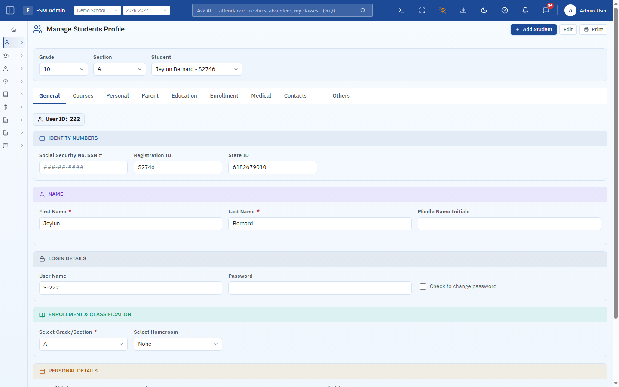
Task: Switch to the Parent tab
Action: point(150,96)
